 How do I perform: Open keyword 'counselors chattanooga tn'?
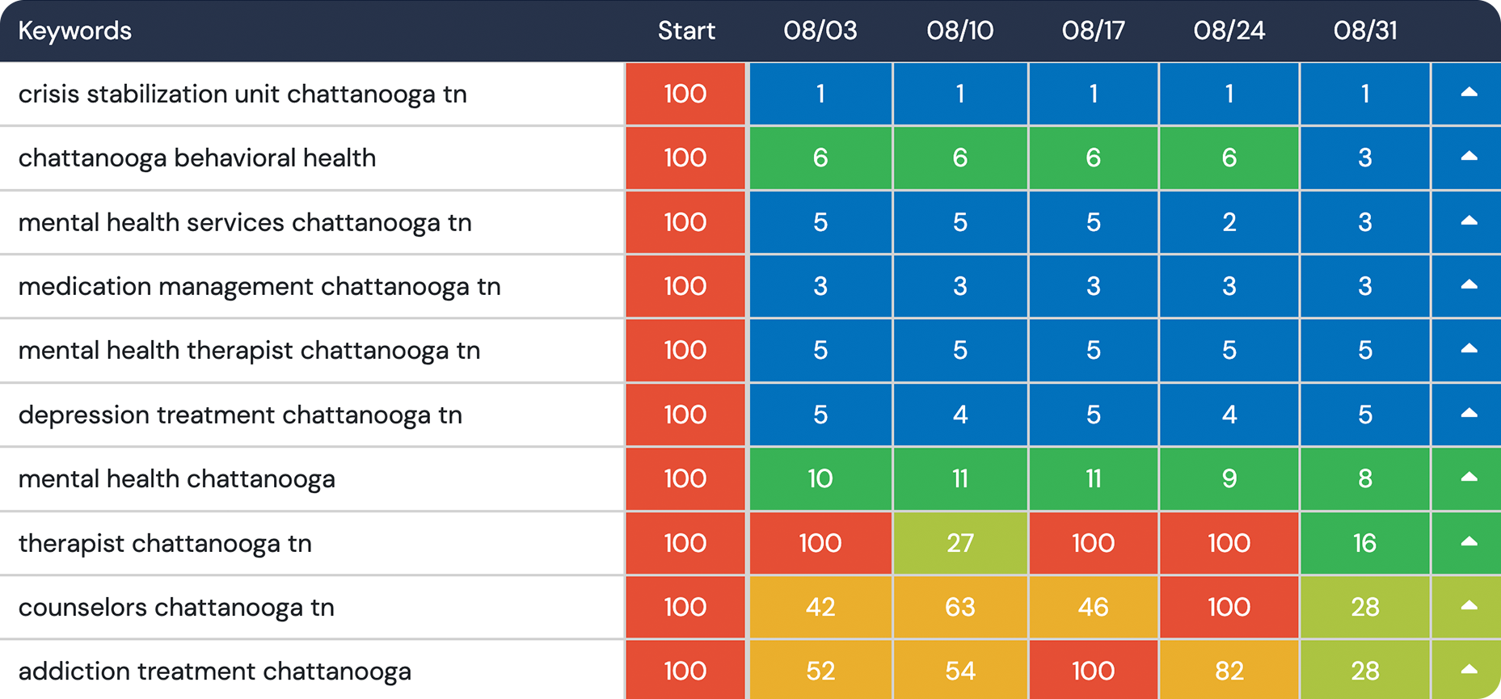point(176,607)
